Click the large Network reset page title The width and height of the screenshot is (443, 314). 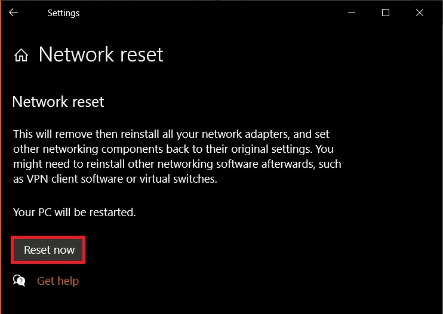[x=101, y=55]
